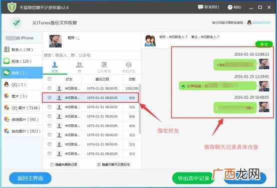Switch to the 群 groups tab
This screenshot has height=188, width=277.
click(79, 67)
